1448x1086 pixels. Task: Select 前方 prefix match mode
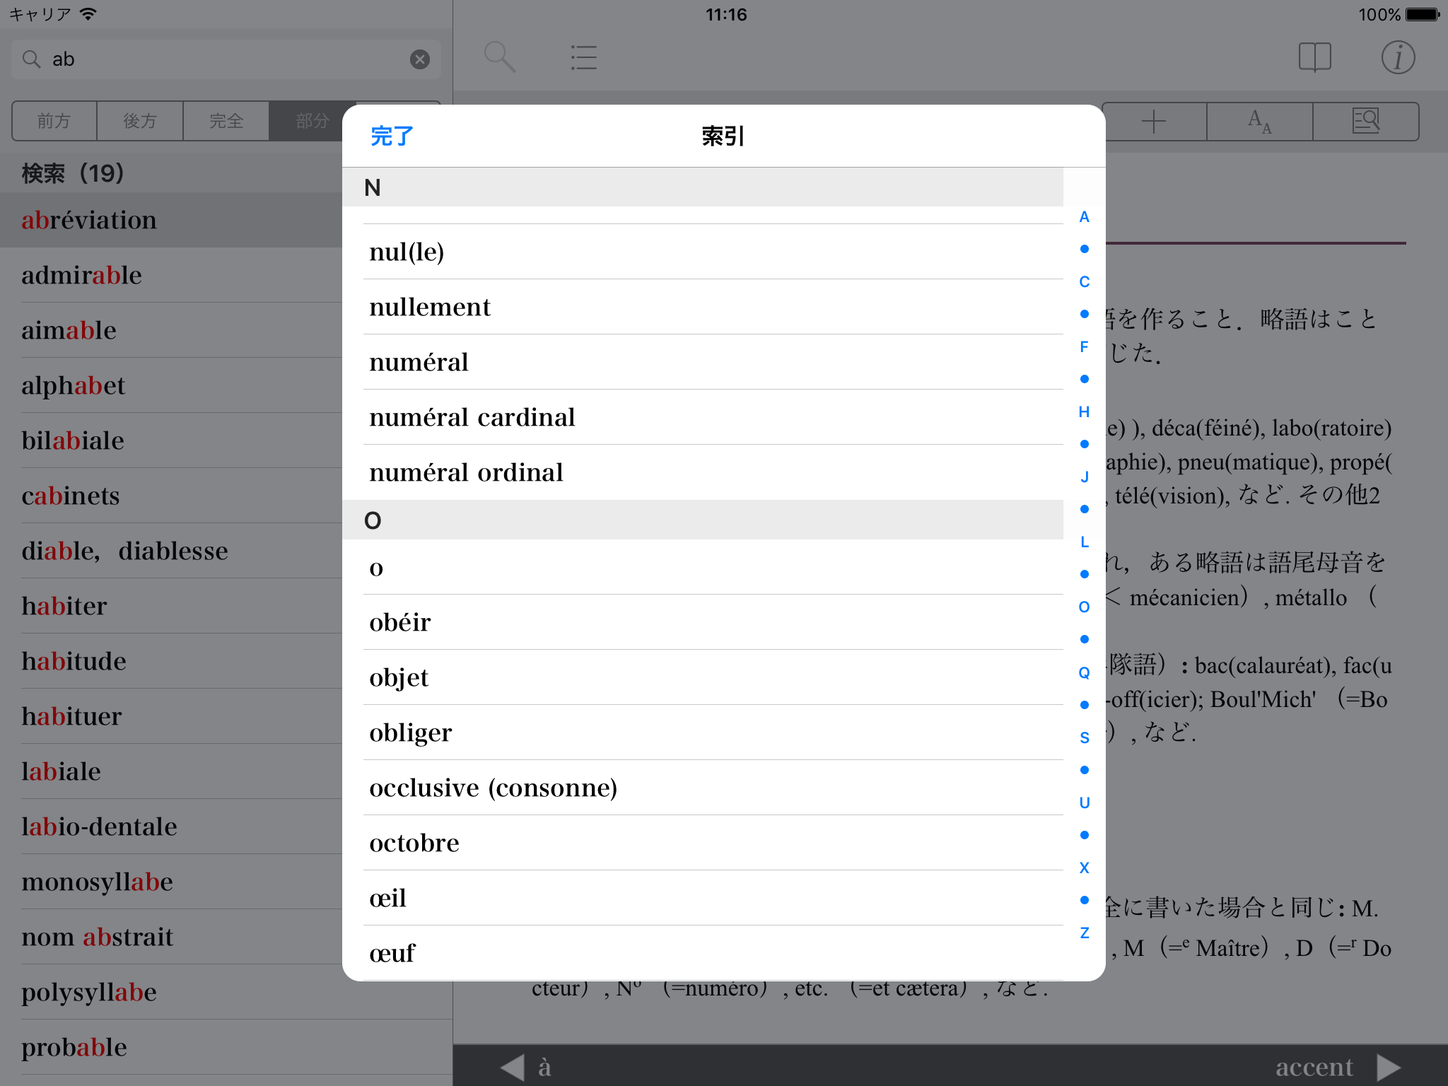pyautogui.click(x=54, y=122)
